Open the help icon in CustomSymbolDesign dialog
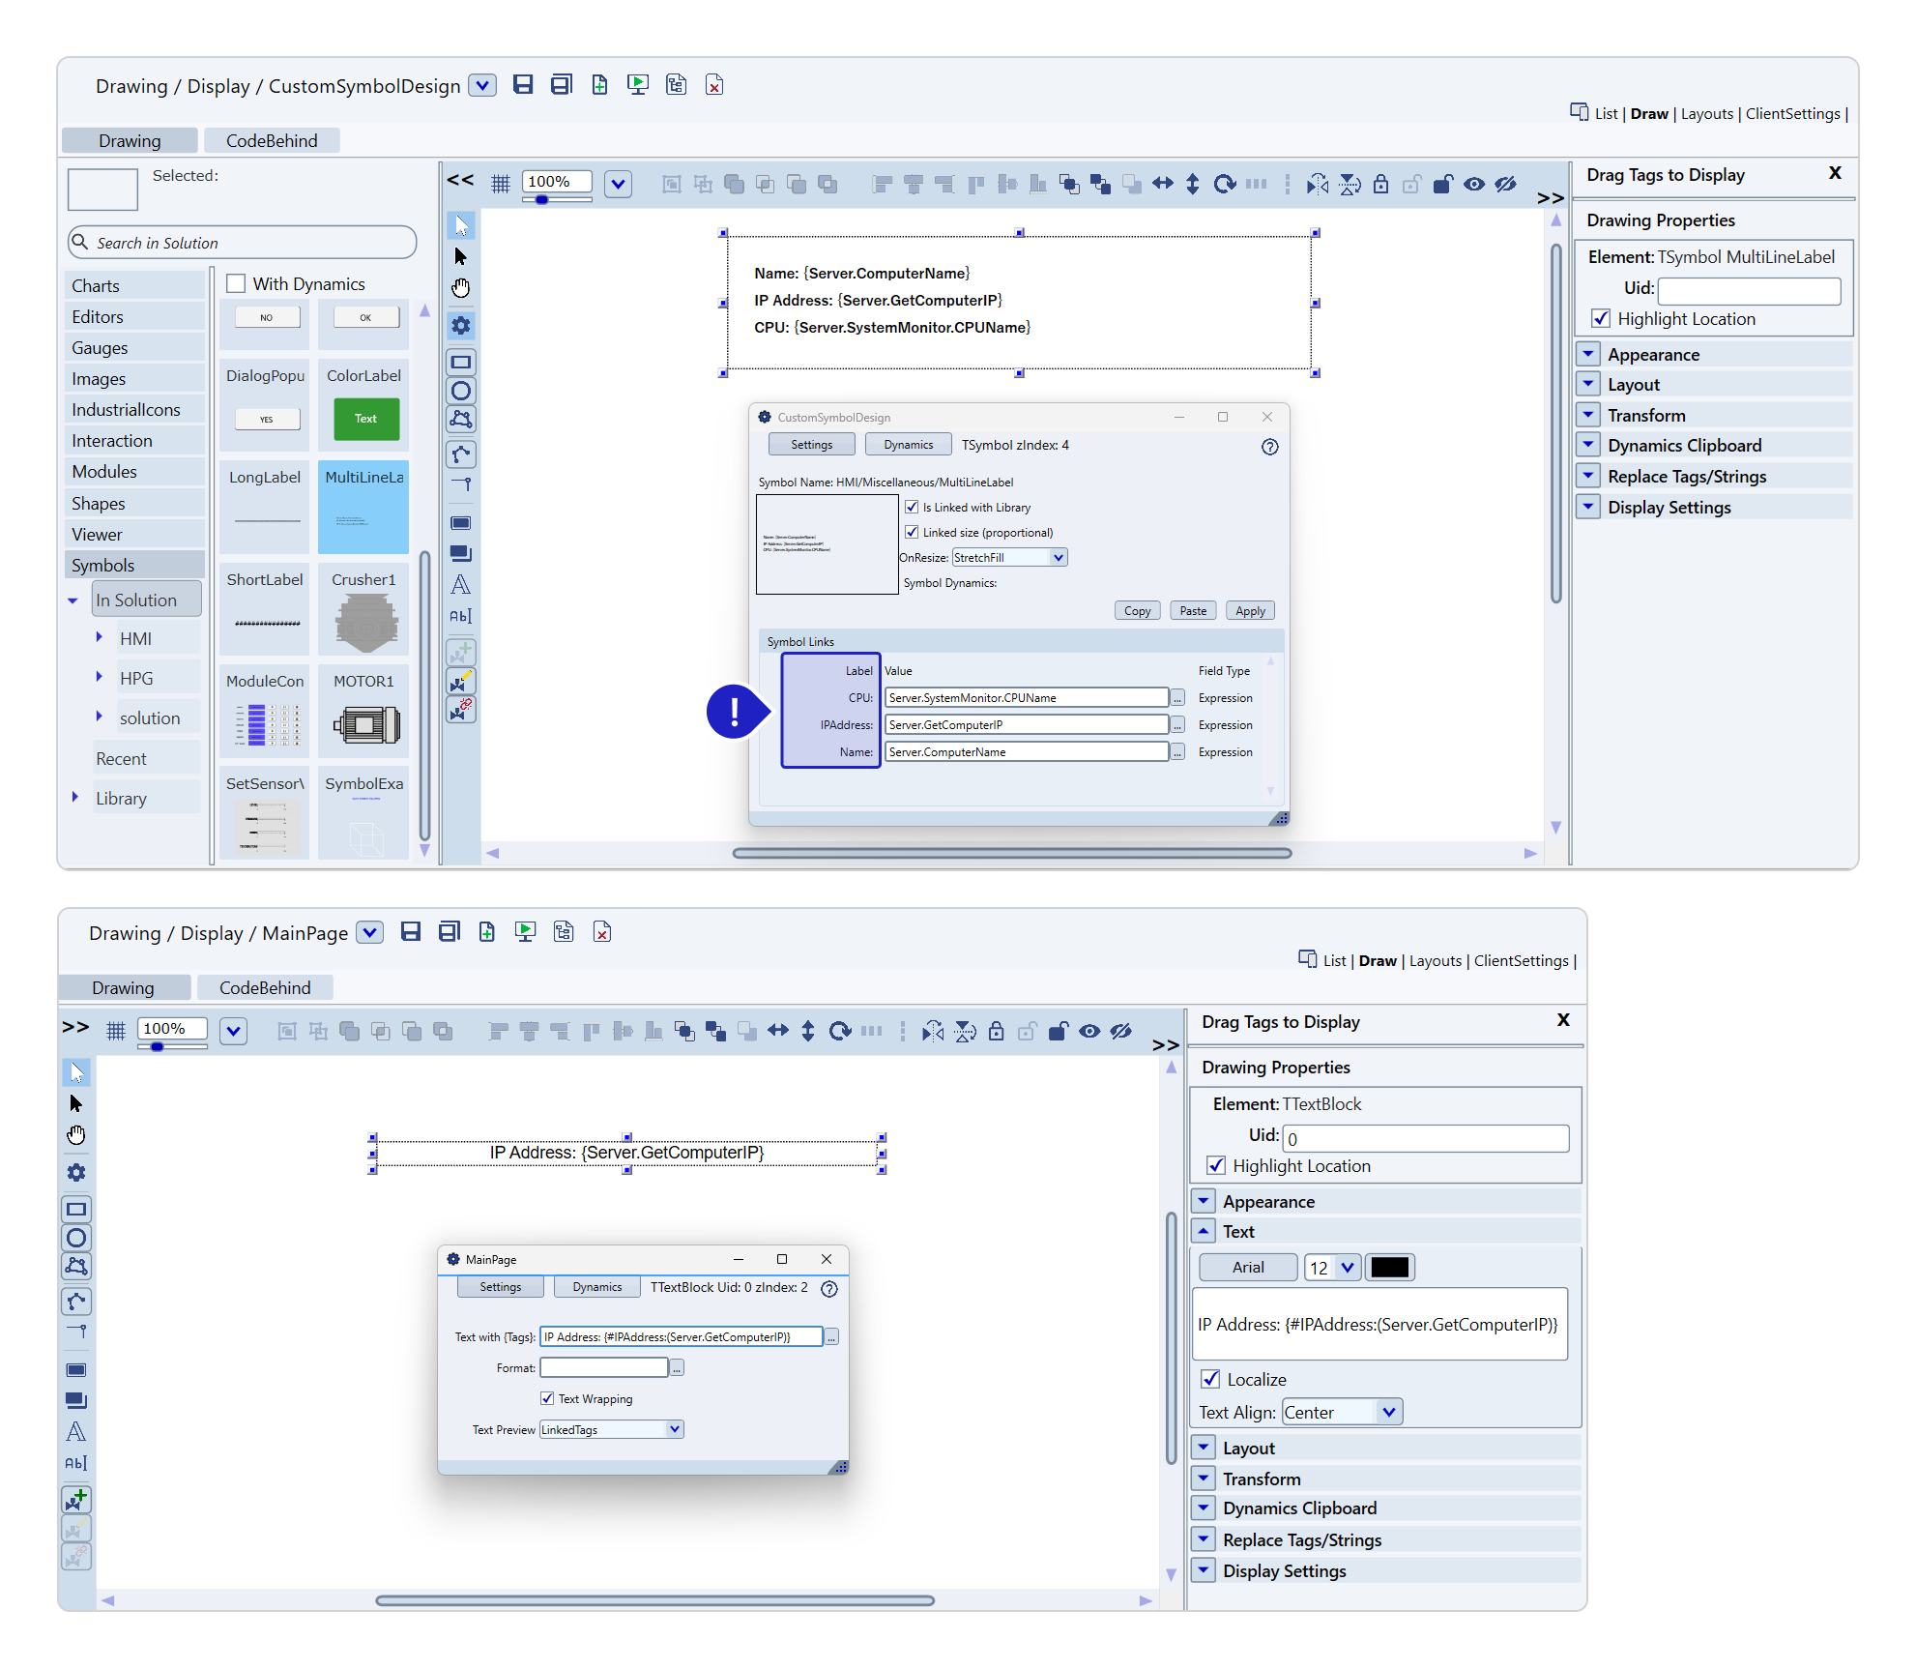 click(x=1269, y=447)
